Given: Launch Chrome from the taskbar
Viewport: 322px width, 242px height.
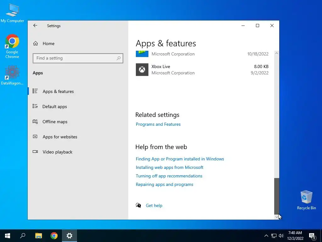Looking at the screenshot, I should click(54, 236).
